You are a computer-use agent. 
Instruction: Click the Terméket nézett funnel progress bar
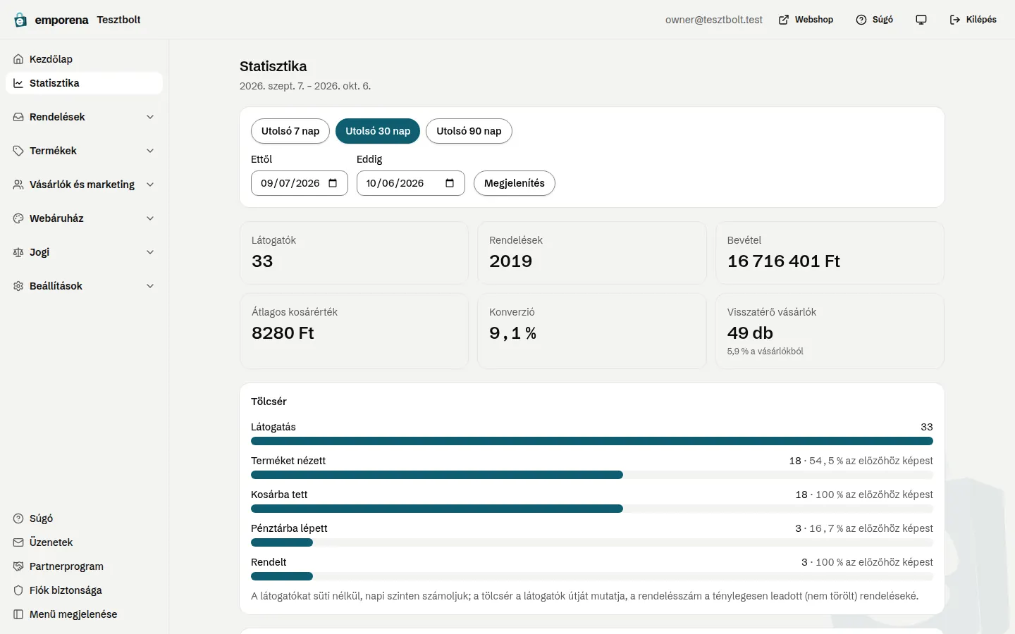(x=592, y=475)
